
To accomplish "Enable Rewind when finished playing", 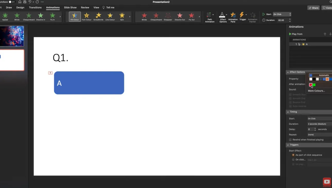I will 290,140.
